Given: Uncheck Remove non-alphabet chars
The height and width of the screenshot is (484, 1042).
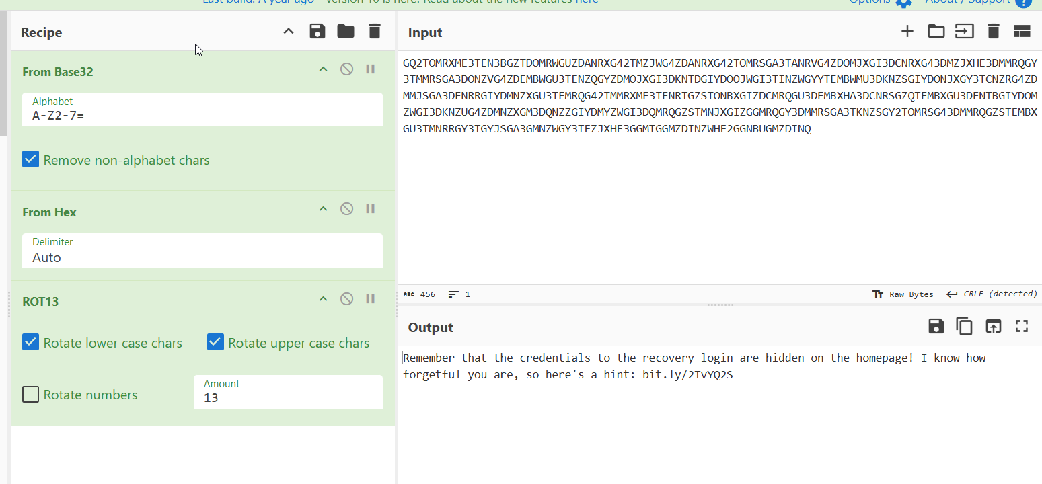Looking at the screenshot, I should [x=30, y=160].
